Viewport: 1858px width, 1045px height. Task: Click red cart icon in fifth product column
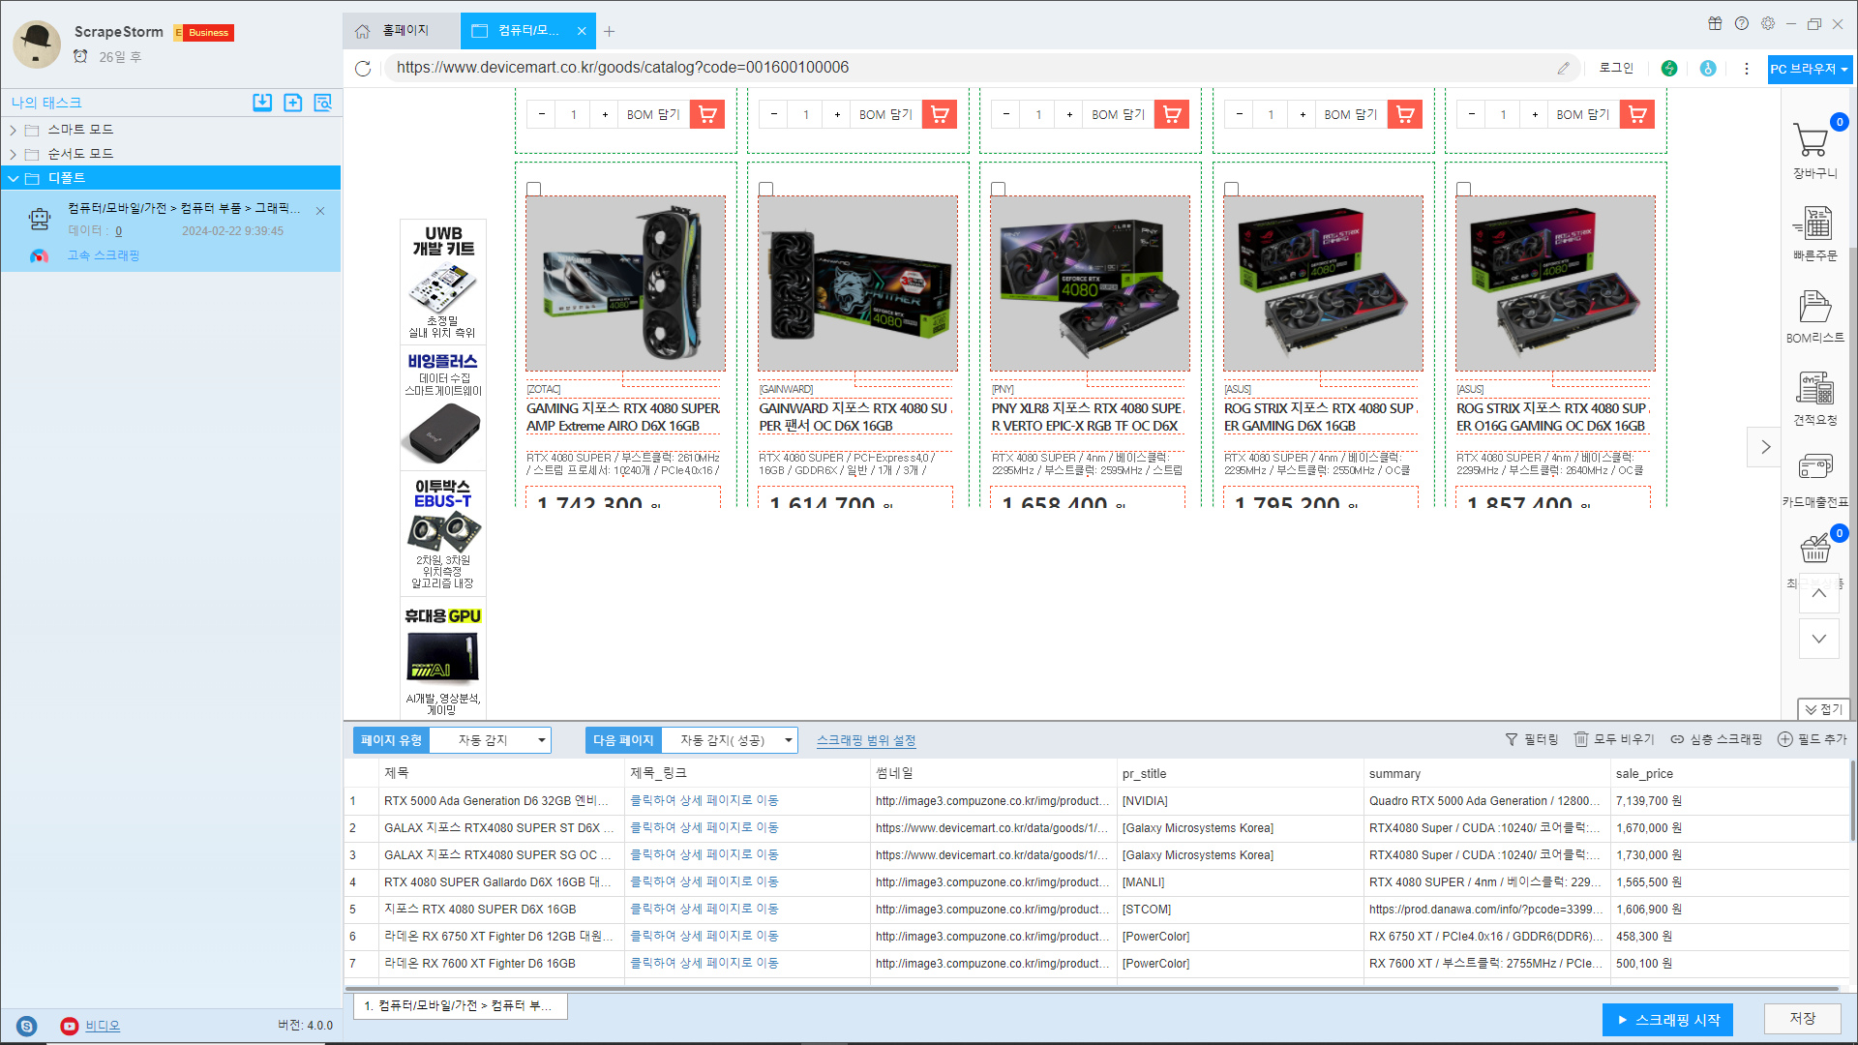[1637, 115]
